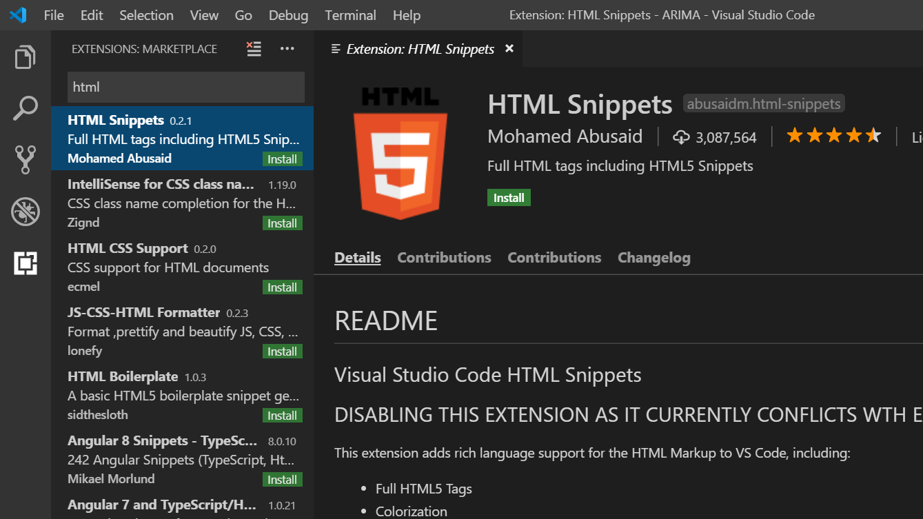Open the Edit menu

tap(92, 14)
